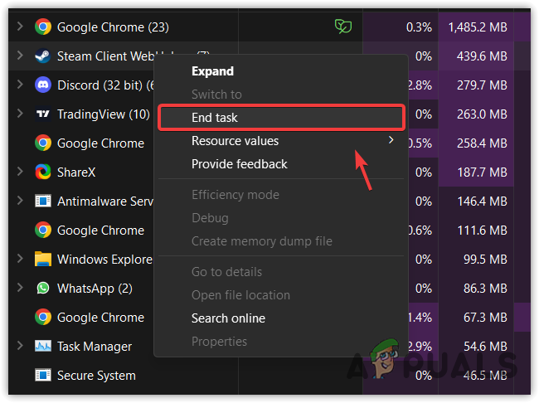This screenshot has height=403, width=539.
Task: Expand the TradingView (10) process group
Action: 18,114
